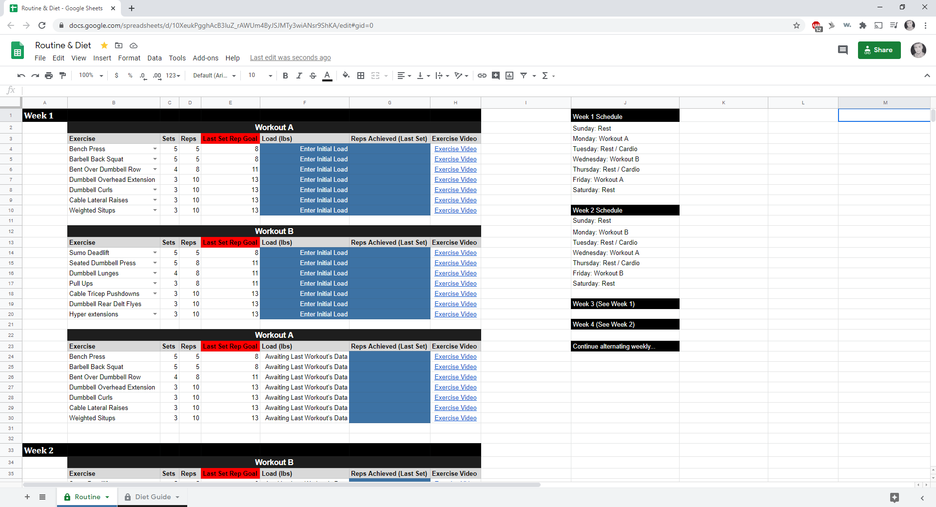Expand the Bench Press exercise dropdown

point(155,149)
